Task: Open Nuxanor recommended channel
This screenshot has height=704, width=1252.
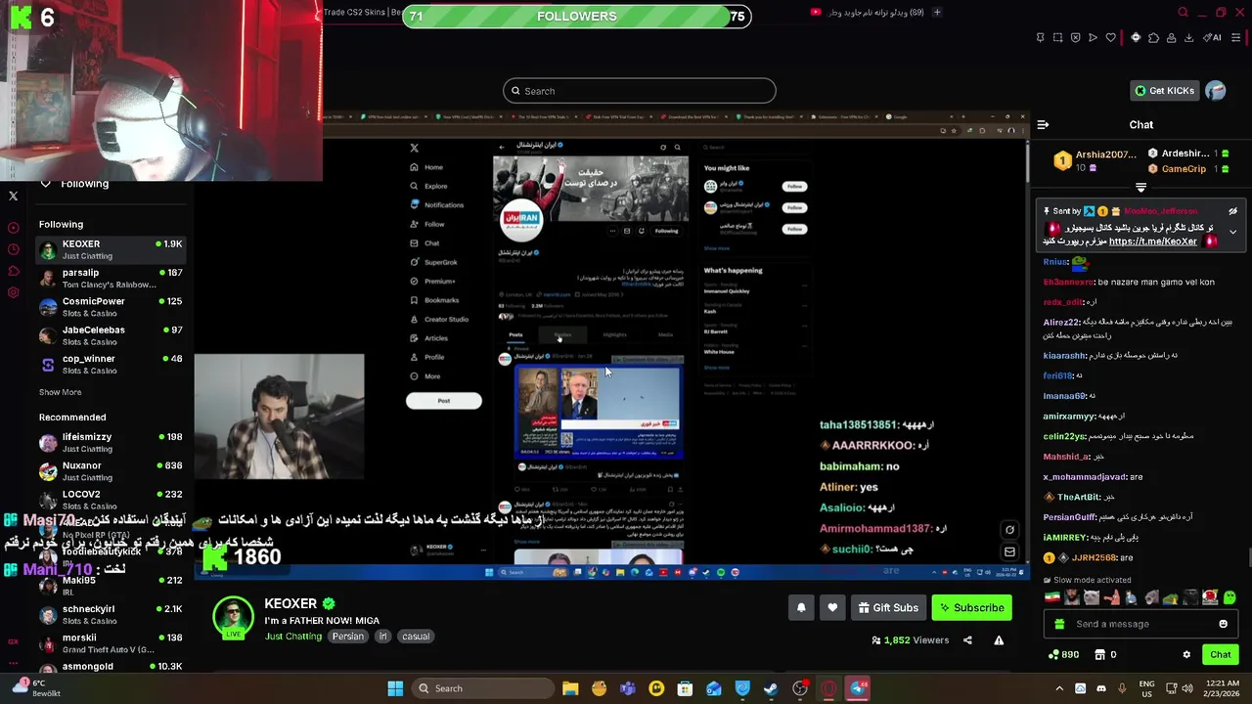Action: (111, 471)
